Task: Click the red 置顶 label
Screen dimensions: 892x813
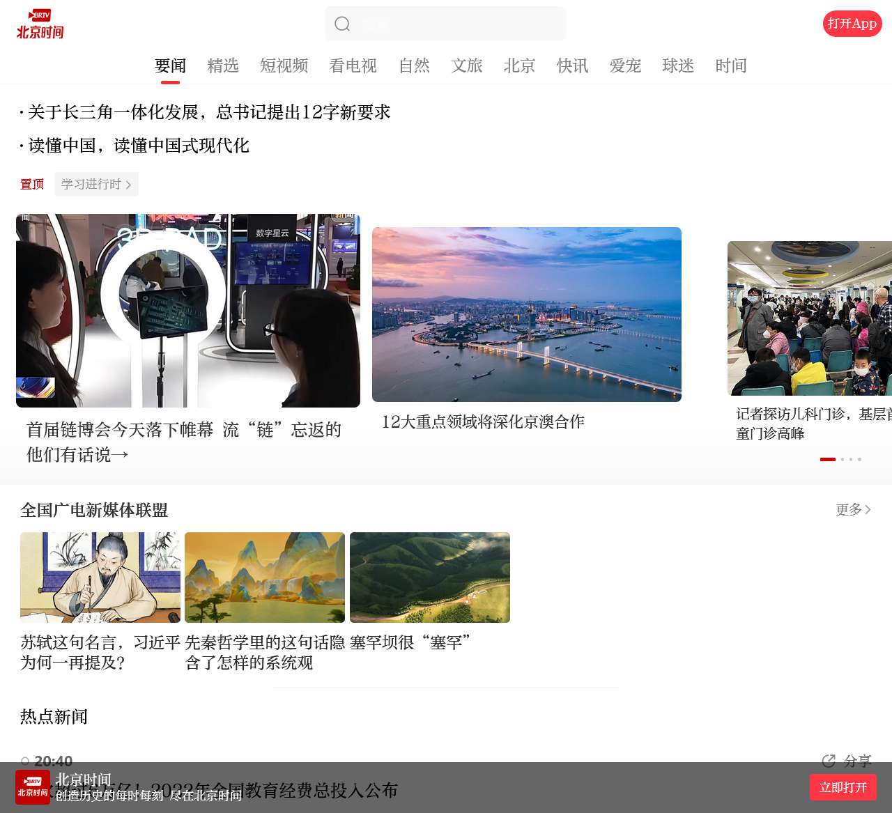Action: tap(32, 184)
